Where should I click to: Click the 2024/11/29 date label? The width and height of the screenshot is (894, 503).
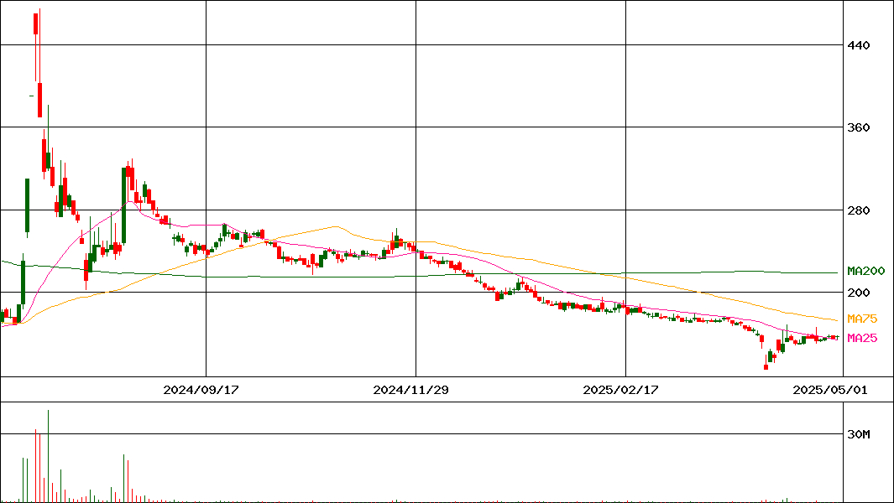tap(410, 390)
